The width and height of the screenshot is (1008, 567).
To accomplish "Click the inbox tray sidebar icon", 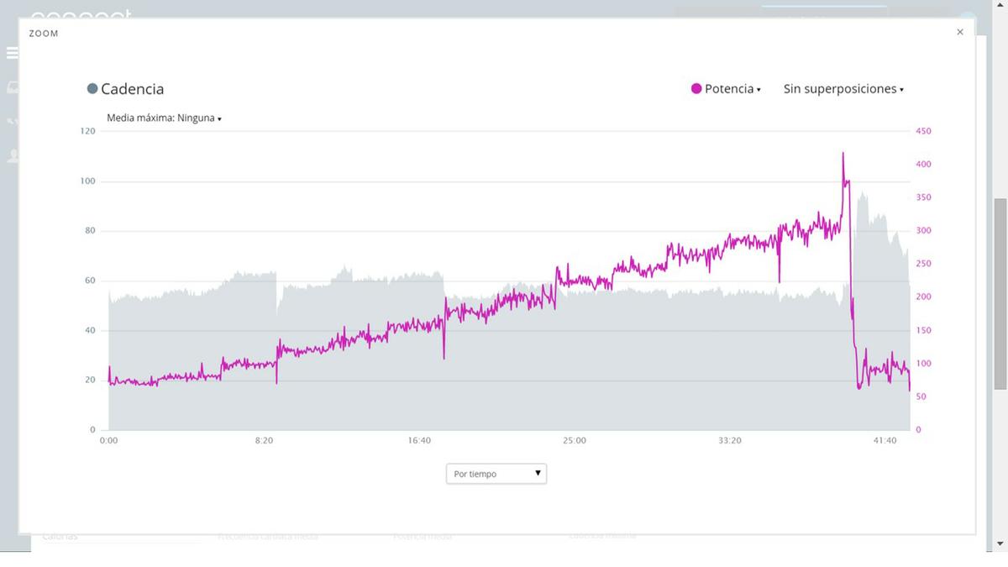I will click(x=12, y=87).
